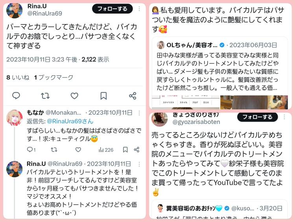Retweet もなか's reply tweet

(x=54, y=149)
